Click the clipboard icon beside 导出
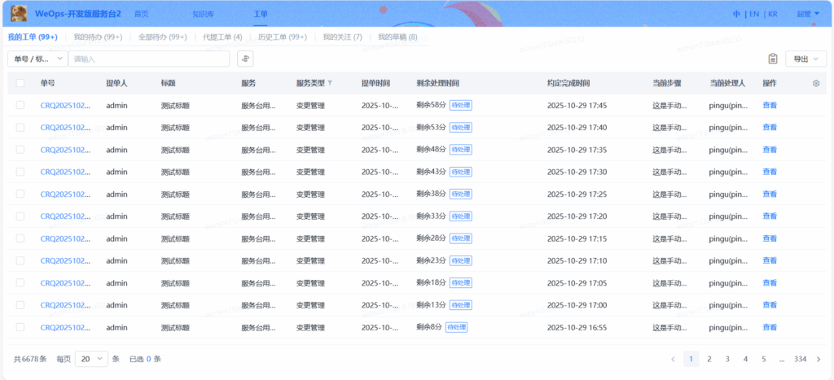This screenshot has height=380, width=834. coord(773,59)
